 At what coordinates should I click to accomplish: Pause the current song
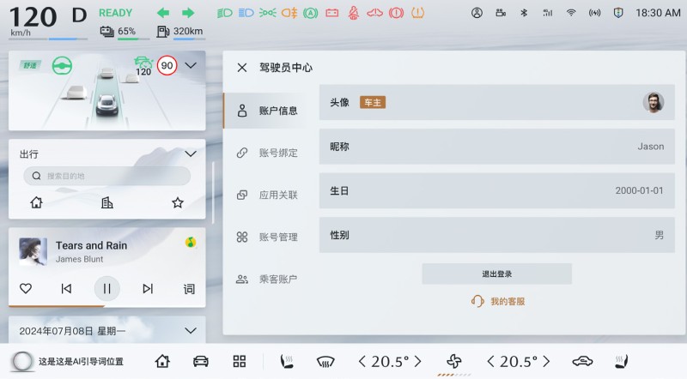pos(106,288)
